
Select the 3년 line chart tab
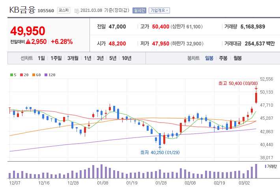tap(100, 58)
